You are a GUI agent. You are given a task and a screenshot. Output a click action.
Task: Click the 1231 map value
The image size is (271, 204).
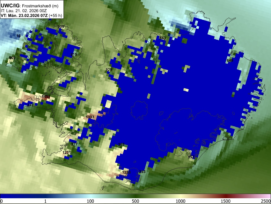tap(67, 153)
